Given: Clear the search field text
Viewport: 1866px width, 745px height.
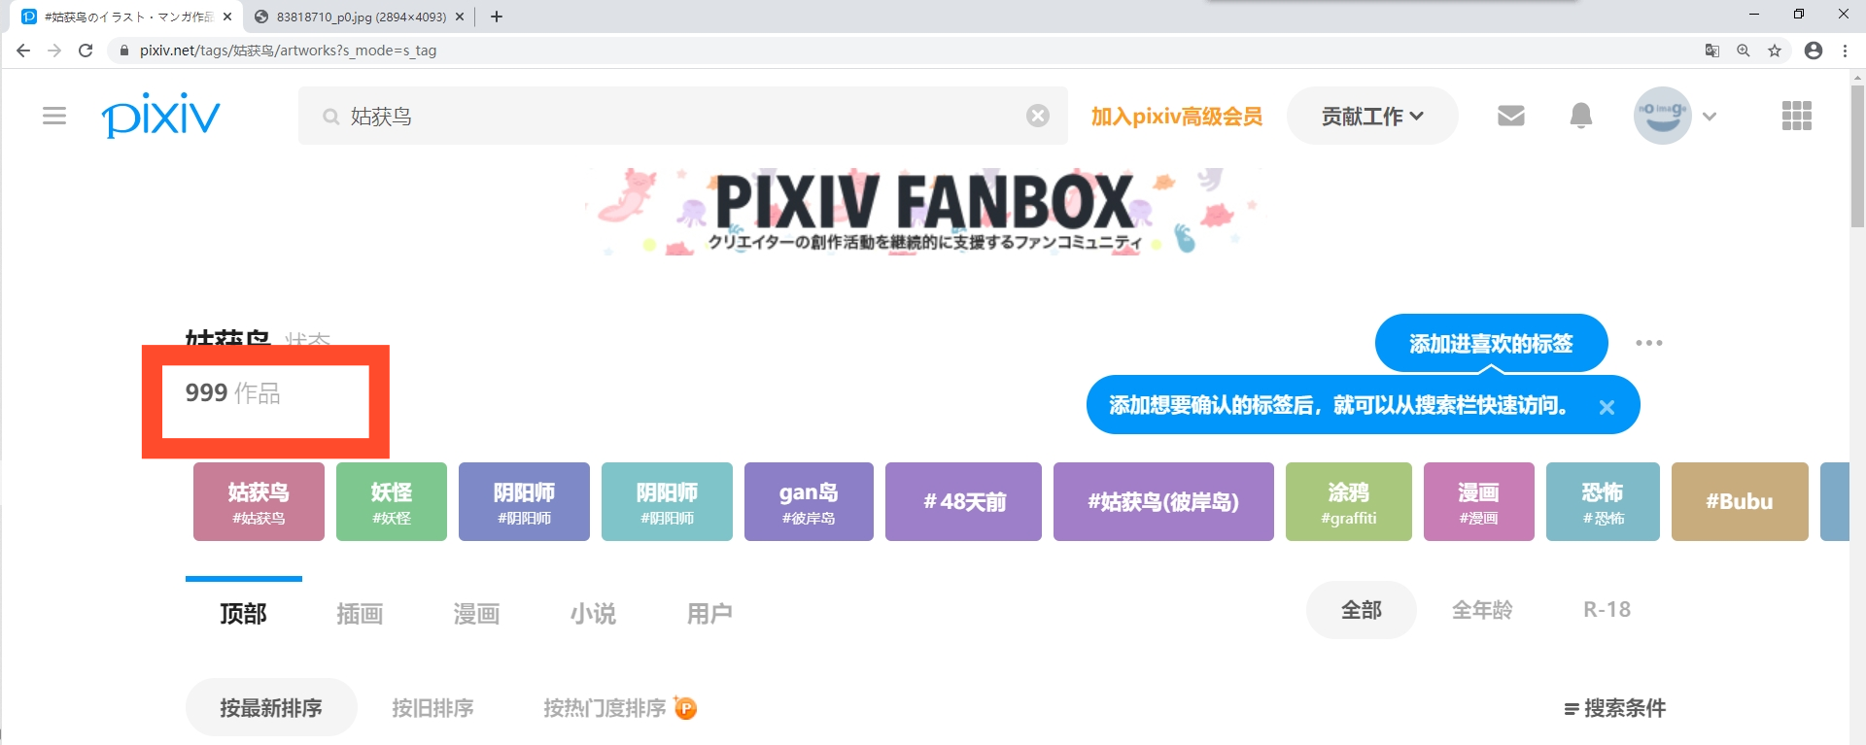Looking at the screenshot, I should tap(1038, 116).
